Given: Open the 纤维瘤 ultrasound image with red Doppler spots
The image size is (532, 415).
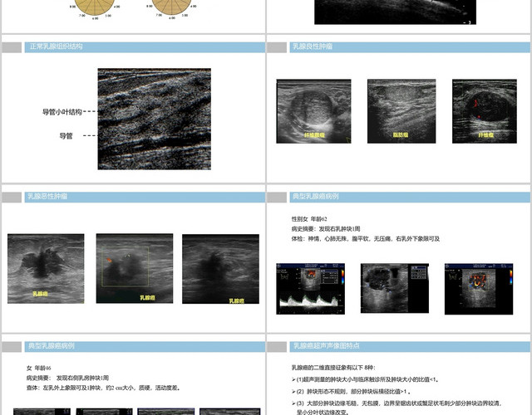Looking at the screenshot, I should pos(485,111).
